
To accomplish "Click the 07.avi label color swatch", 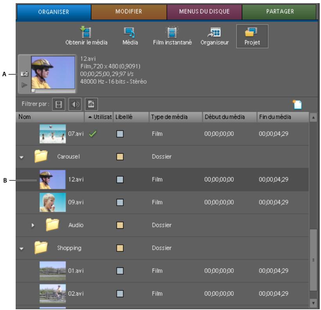I will 120,134.
